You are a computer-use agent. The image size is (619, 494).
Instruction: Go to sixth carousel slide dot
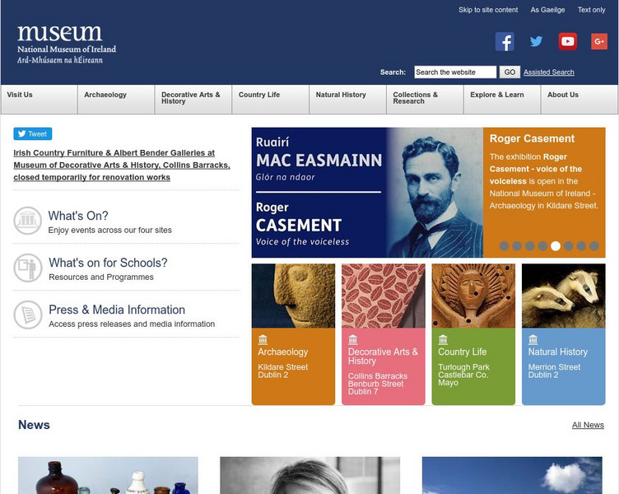(x=569, y=246)
